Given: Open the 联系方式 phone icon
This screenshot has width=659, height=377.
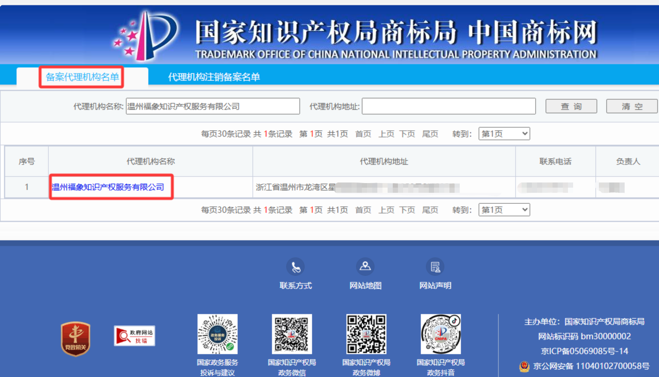Looking at the screenshot, I should click(x=295, y=267).
